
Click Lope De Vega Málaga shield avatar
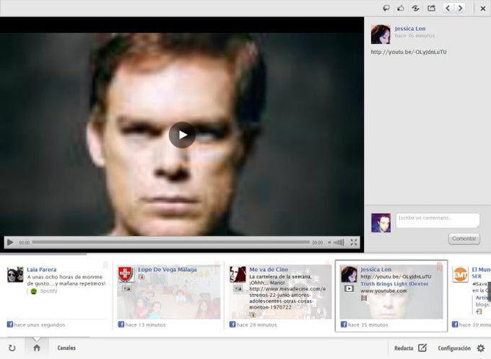click(126, 274)
